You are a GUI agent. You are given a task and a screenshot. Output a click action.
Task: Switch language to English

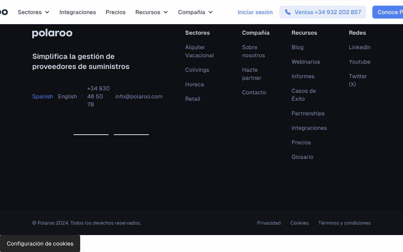point(67,96)
